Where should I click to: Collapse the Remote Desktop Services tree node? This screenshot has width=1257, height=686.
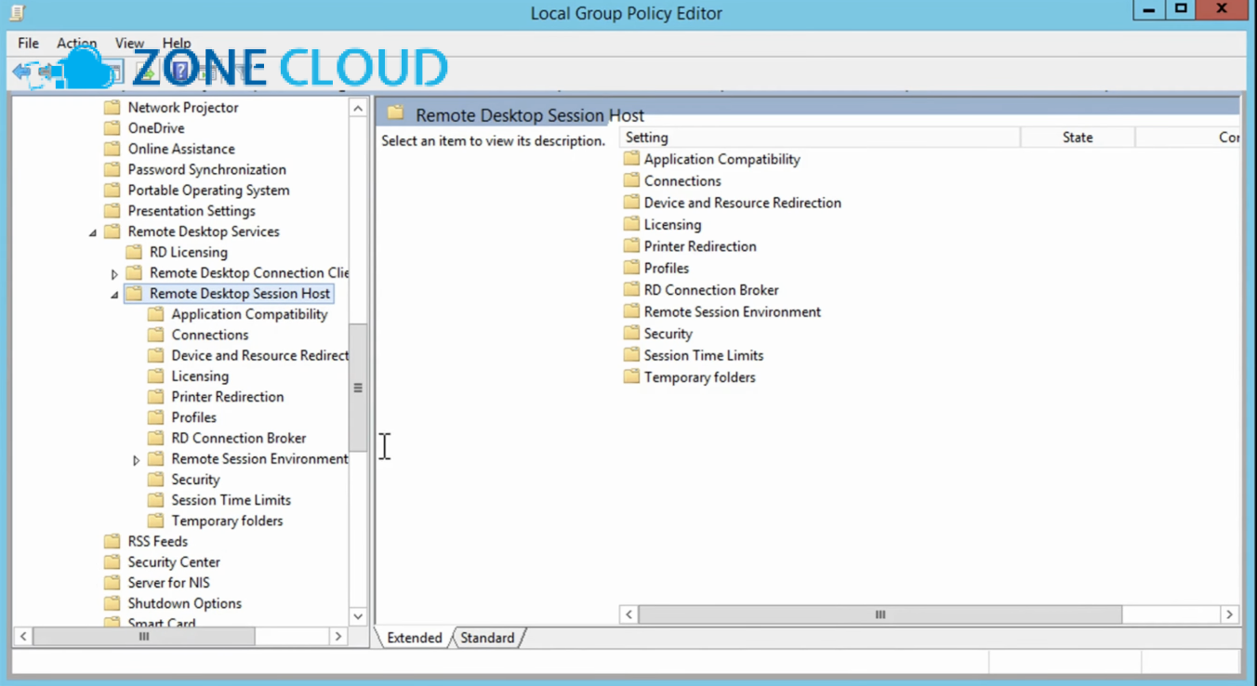93,232
